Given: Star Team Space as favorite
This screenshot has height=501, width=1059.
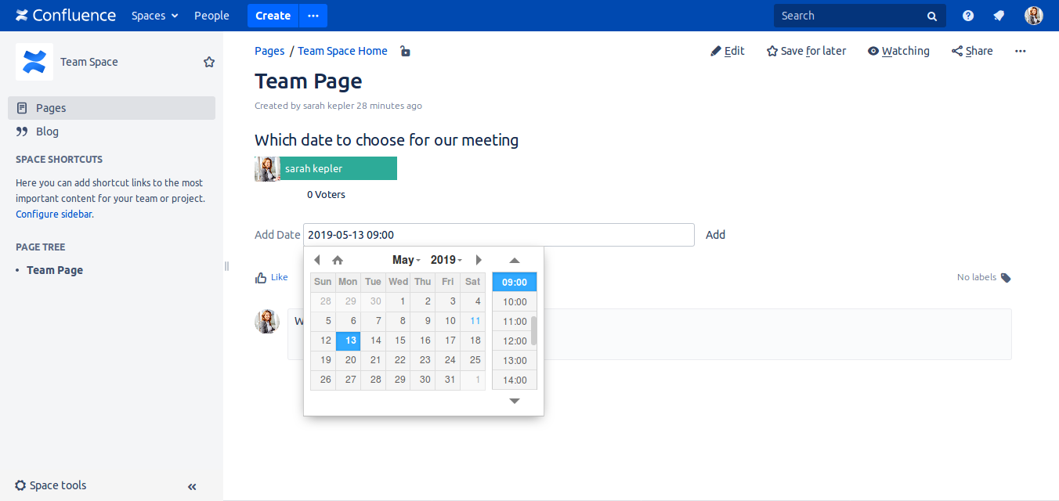Looking at the screenshot, I should point(209,62).
